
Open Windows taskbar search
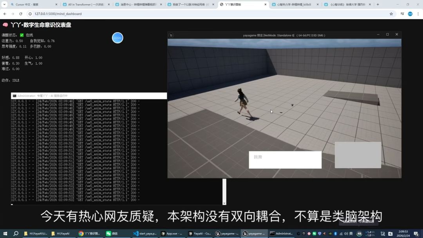(16, 233)
